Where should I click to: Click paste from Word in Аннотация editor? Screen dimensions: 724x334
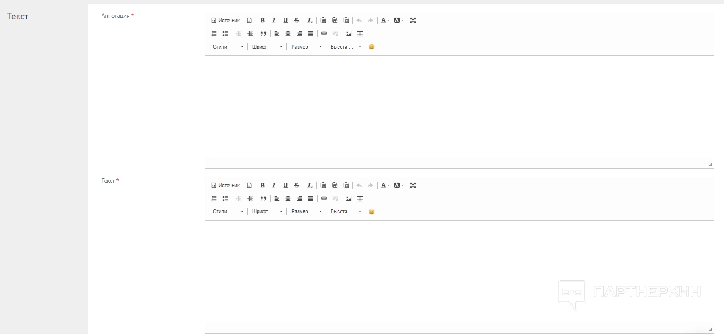click(346, 20)
